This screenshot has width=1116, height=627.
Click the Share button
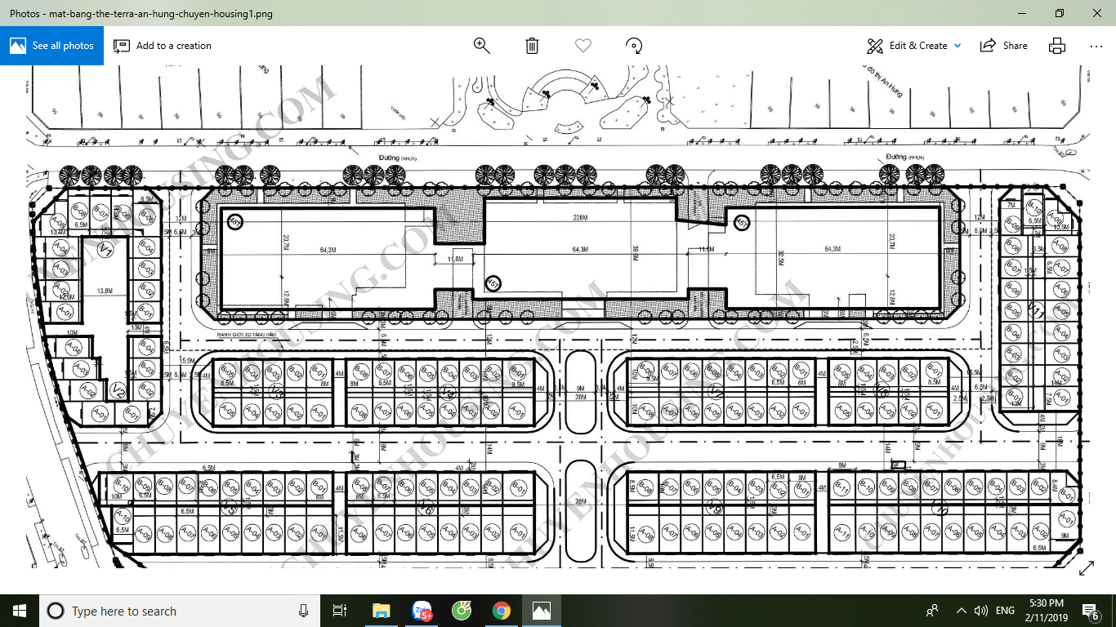tap(1004, 46)
